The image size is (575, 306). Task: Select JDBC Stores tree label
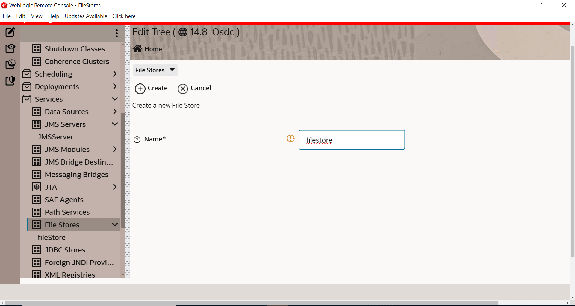[x=65, y=250]
